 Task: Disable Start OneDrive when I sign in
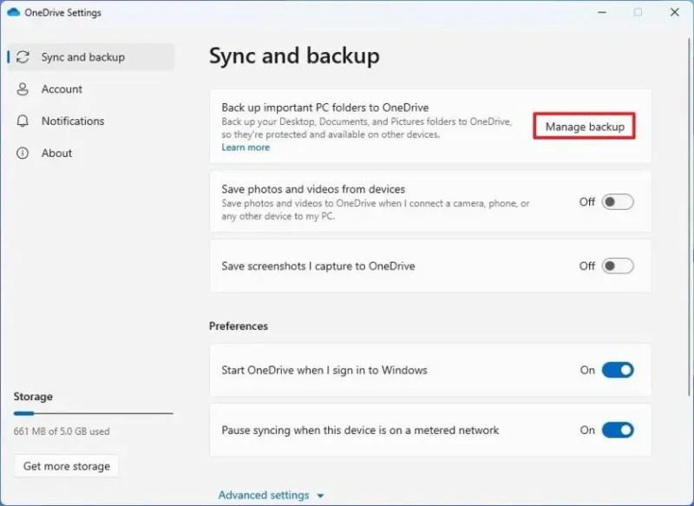tap(618, 370)
